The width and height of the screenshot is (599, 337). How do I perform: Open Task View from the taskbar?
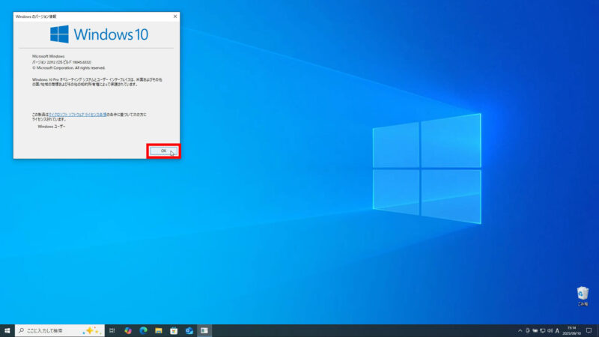coord(112,330)
